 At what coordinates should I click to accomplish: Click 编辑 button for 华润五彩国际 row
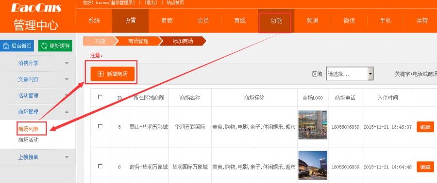pyautogui.click(x=425, y=127)
